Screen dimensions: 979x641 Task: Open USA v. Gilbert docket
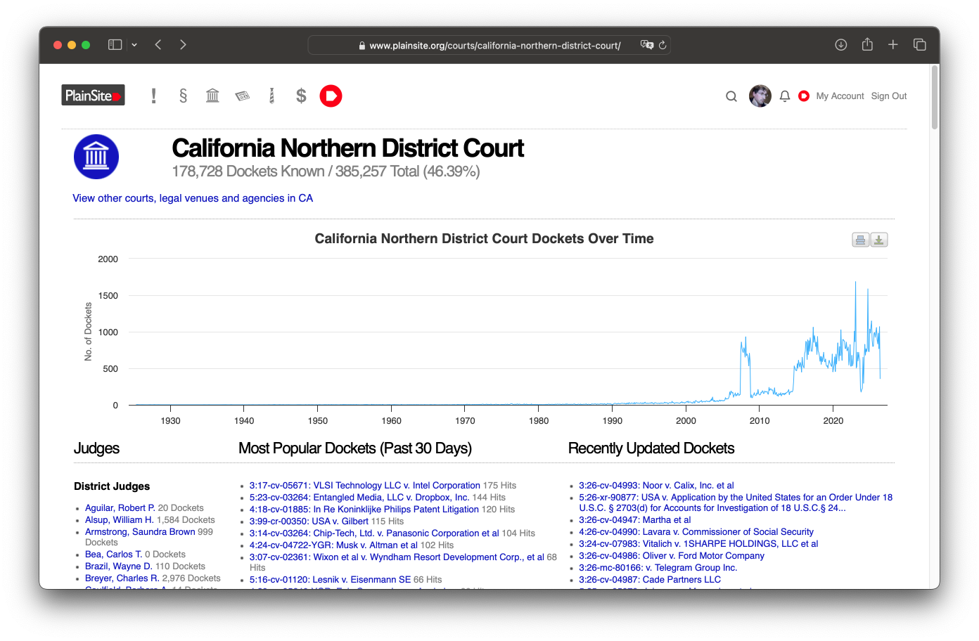coord(309,522)
